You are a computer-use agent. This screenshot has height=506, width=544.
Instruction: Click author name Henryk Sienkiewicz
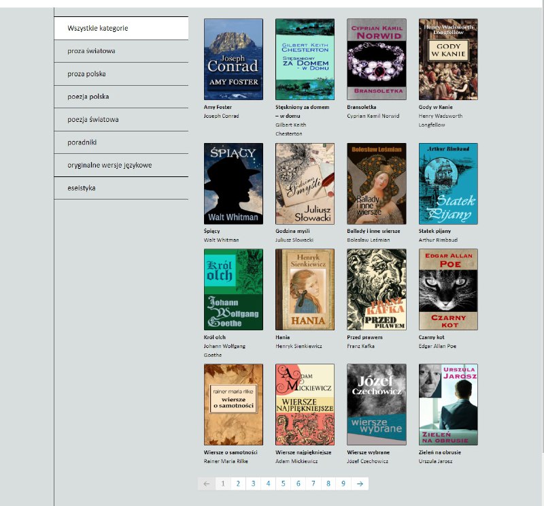(x=299, y=346)
